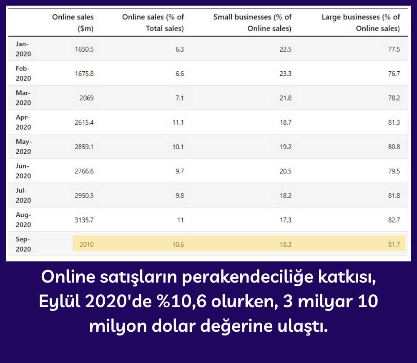
Task: Click the 1675.8 online sales value
Action: coord(84,74)
